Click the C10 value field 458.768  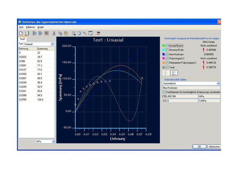click(182, 96)
